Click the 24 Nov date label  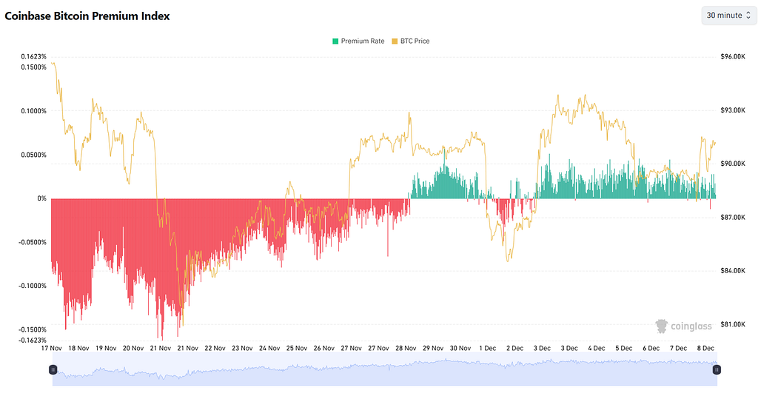coord(269,348)
